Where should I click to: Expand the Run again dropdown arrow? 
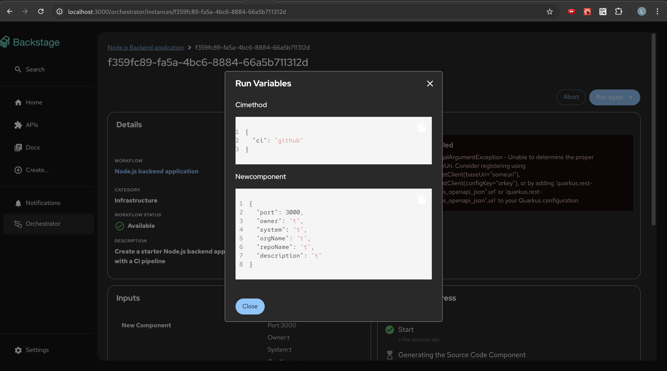pyautogui.click(x=631, y=97)
